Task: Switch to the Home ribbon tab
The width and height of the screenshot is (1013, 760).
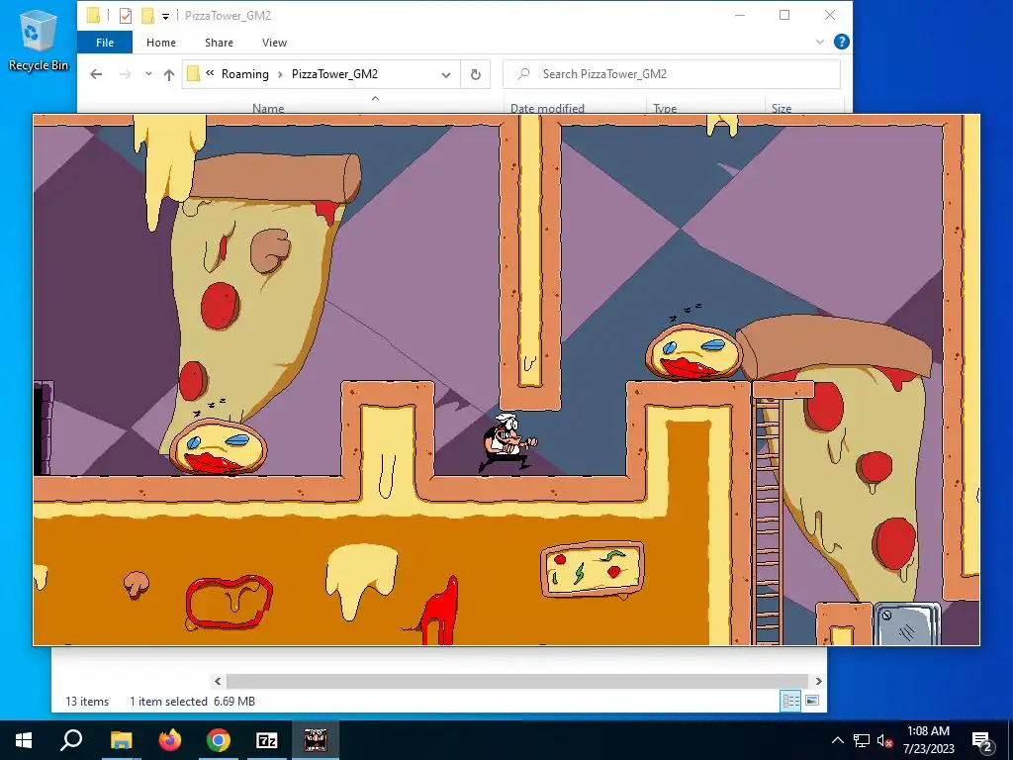Action: coord(161,43)
